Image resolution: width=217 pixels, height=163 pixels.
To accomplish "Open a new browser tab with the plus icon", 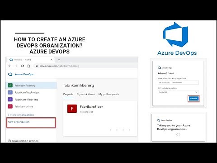I will click(x=59, y=60).
